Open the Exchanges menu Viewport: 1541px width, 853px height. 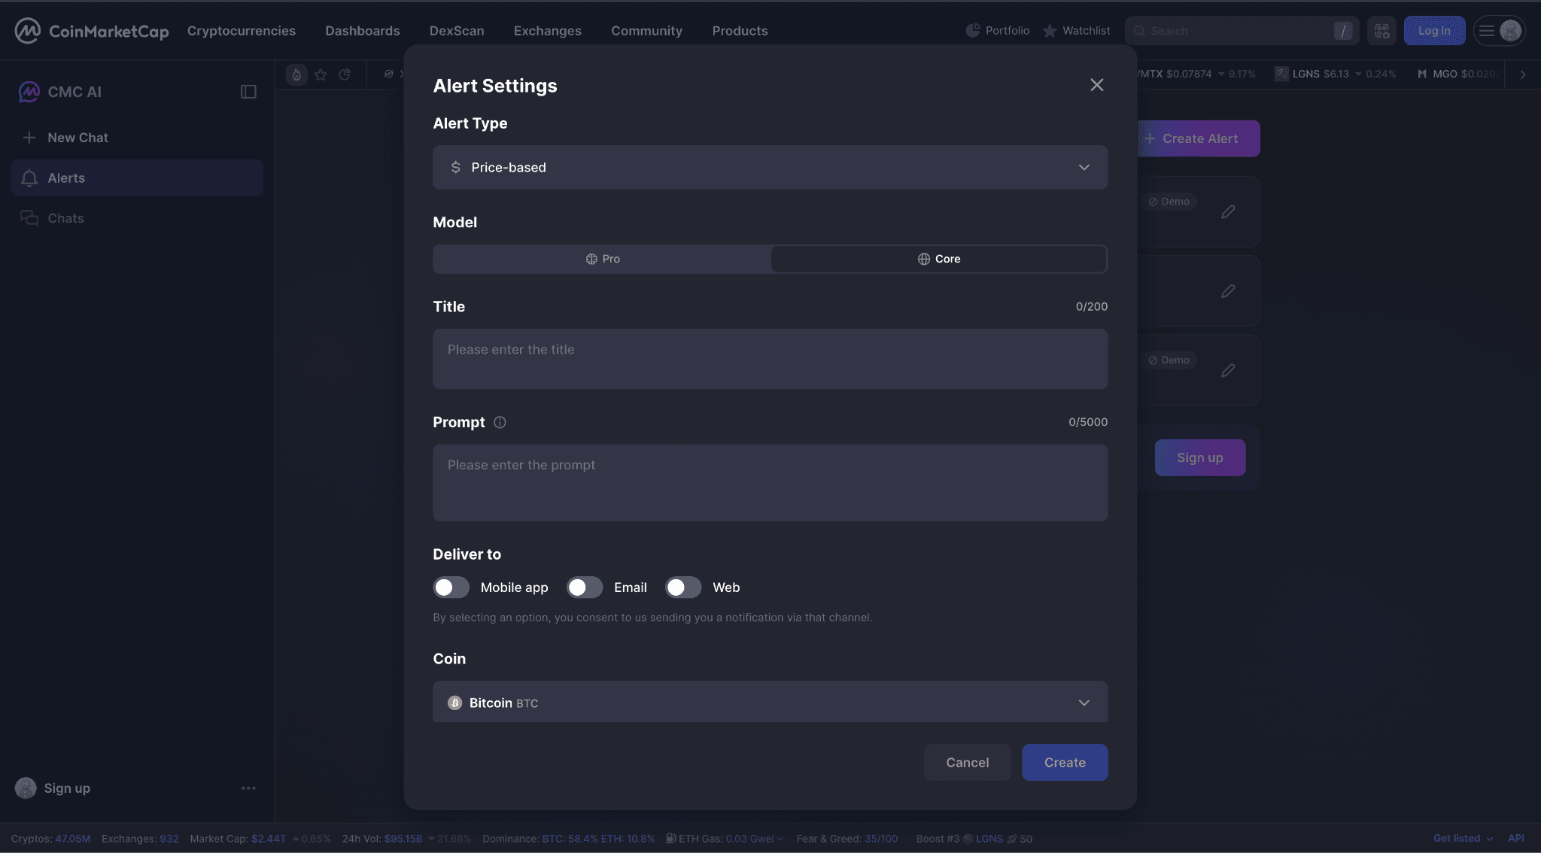click(x=548, y=31)
